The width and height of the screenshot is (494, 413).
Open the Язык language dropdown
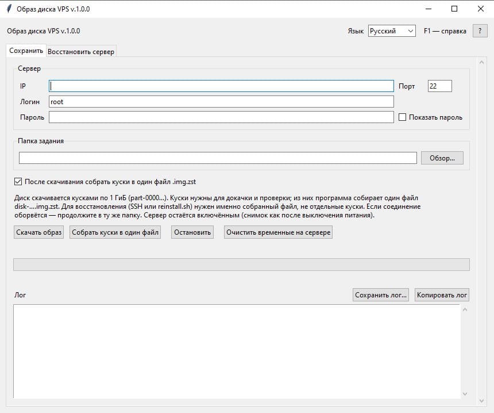(392, 31)
